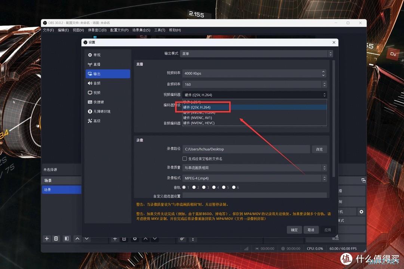Open scene filters from the Scenes toolbar
This screenshot has height=269, width=404.
67,239
